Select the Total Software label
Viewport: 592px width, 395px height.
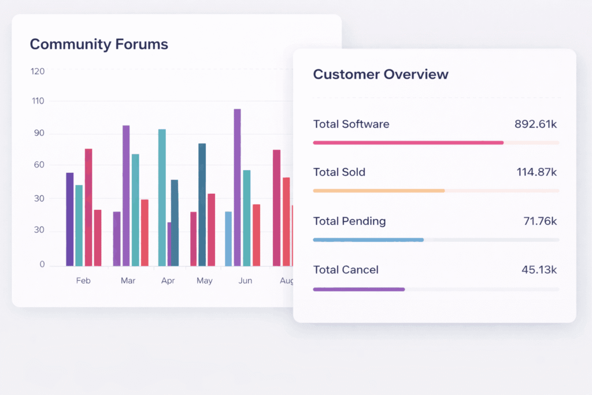click(351, 124)
